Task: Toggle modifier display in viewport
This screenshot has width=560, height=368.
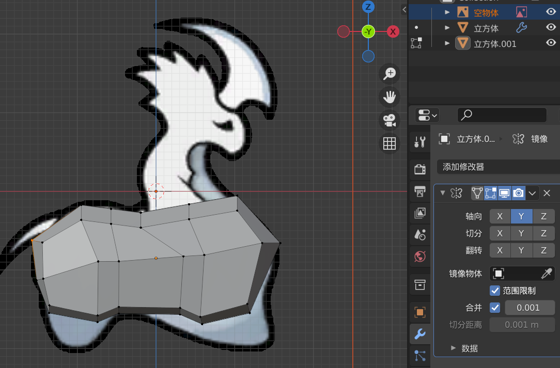Action: click(504, 193)
